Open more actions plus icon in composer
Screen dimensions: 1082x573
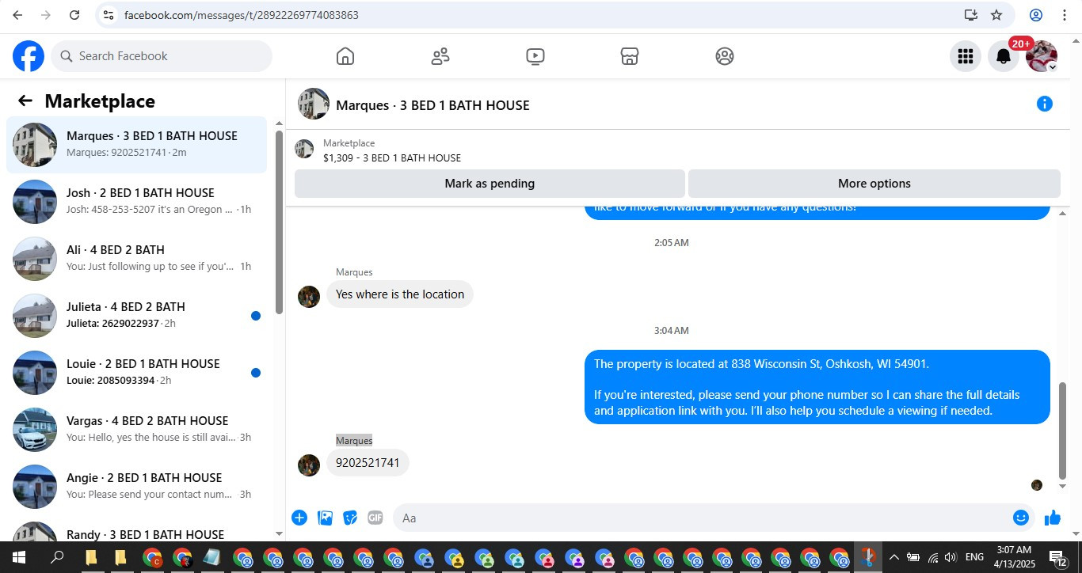click(x=299, y=518)
